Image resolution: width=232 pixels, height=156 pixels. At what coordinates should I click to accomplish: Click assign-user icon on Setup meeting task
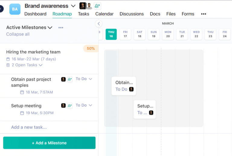[x=70, y=106]
